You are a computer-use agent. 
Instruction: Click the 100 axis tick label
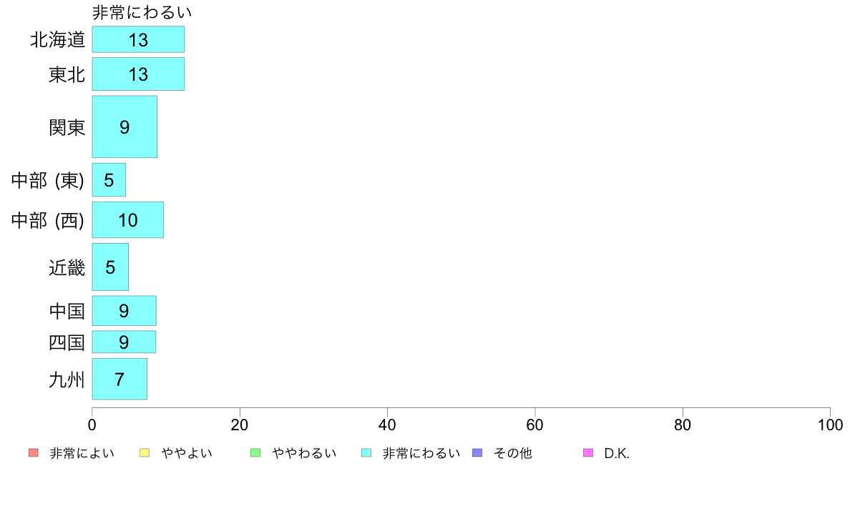tap(830, 425)
